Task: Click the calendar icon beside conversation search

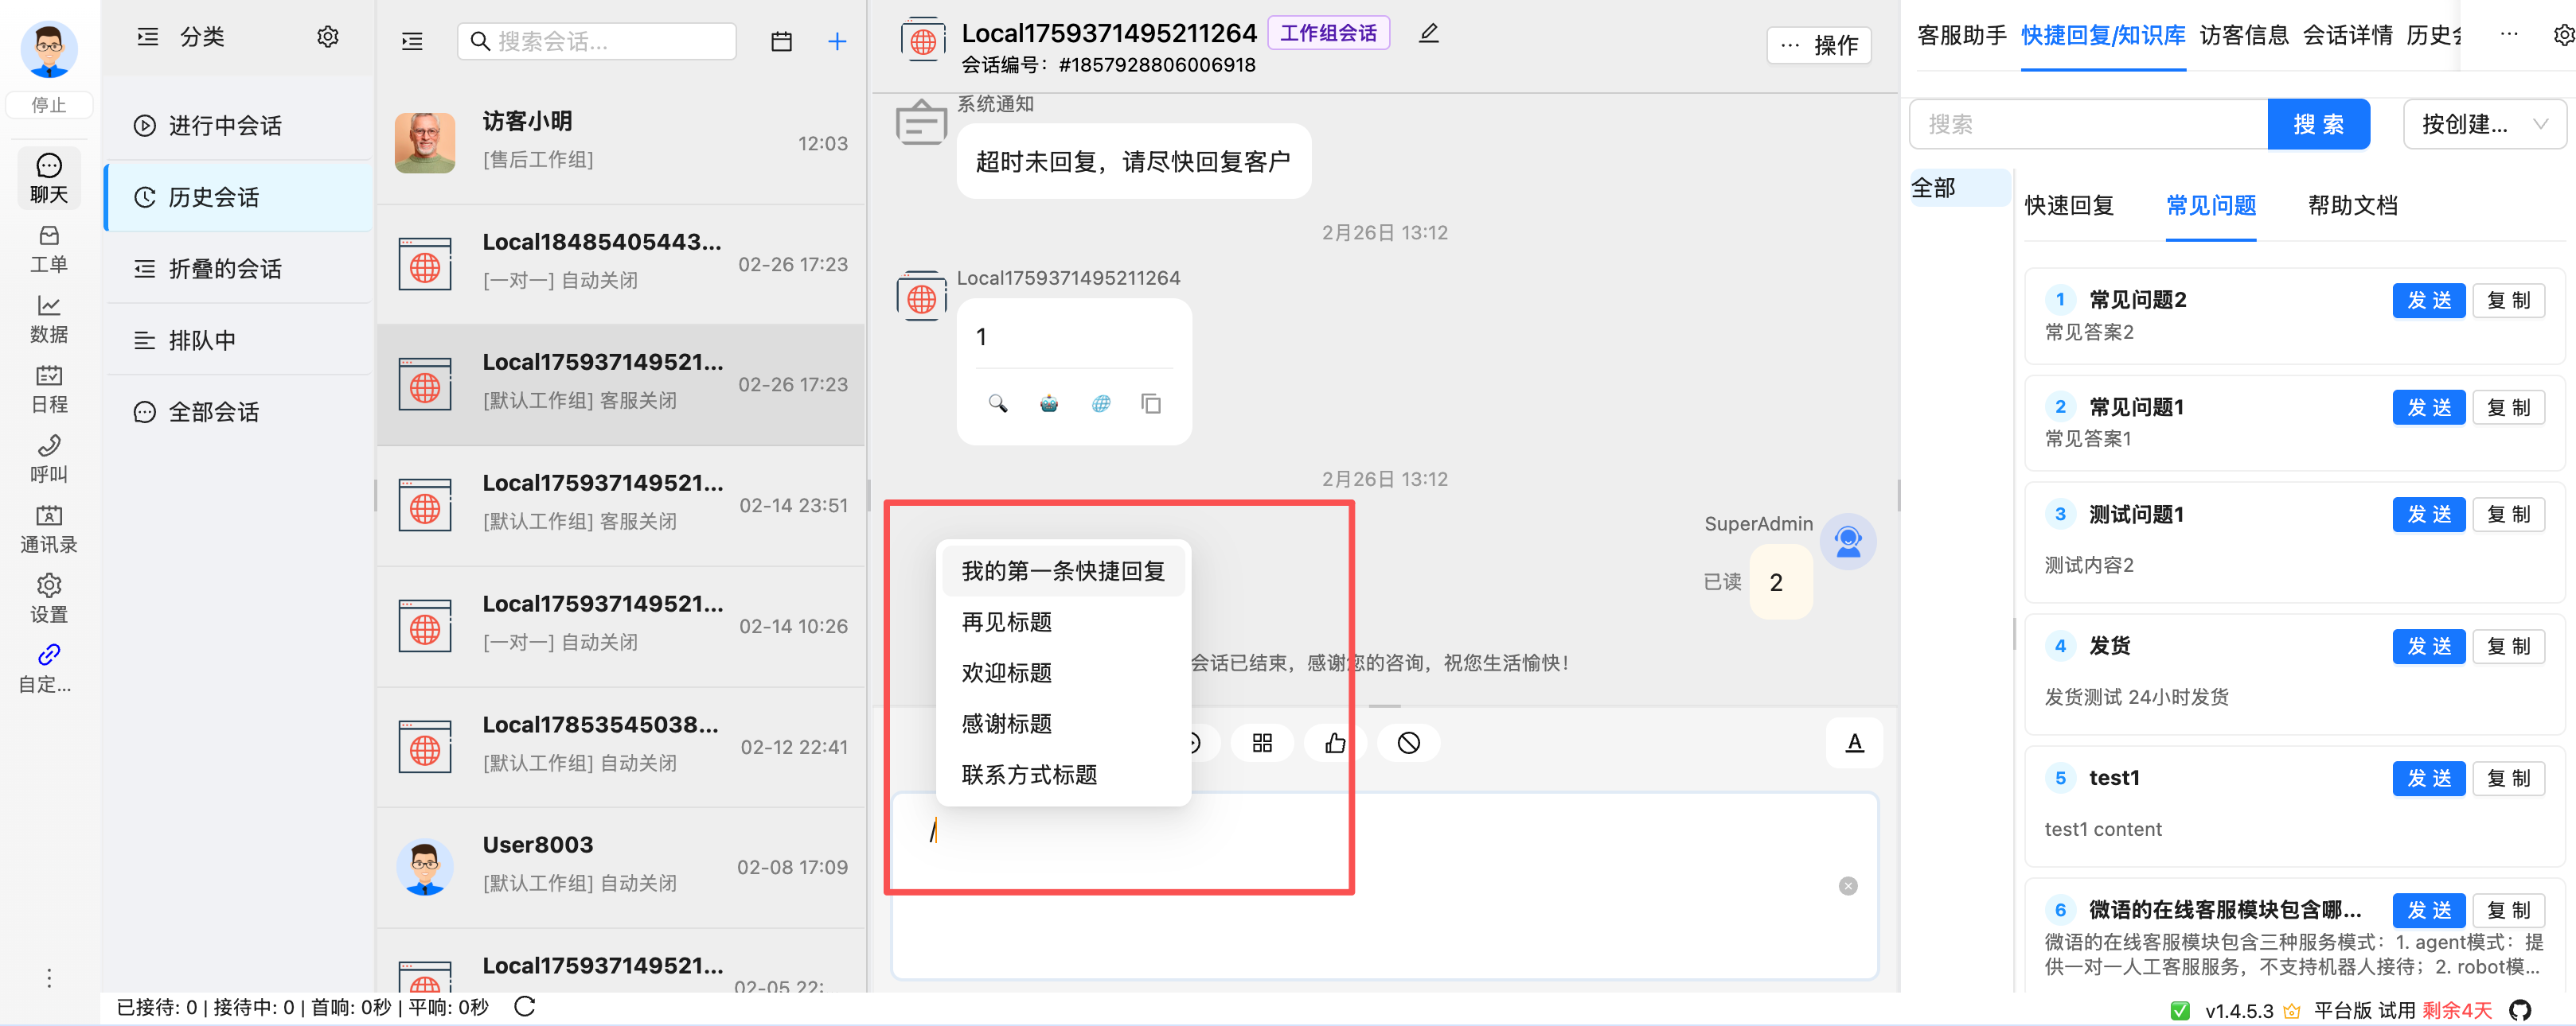Action: click(781, 41)
